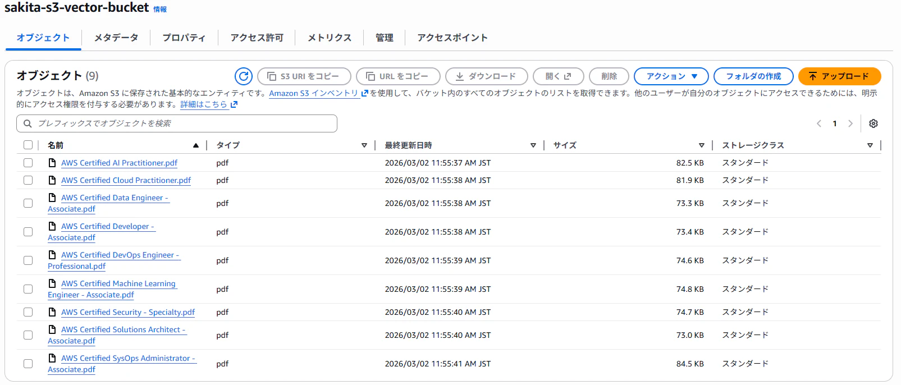Click S3 URI をコピー button

[304, 76]
